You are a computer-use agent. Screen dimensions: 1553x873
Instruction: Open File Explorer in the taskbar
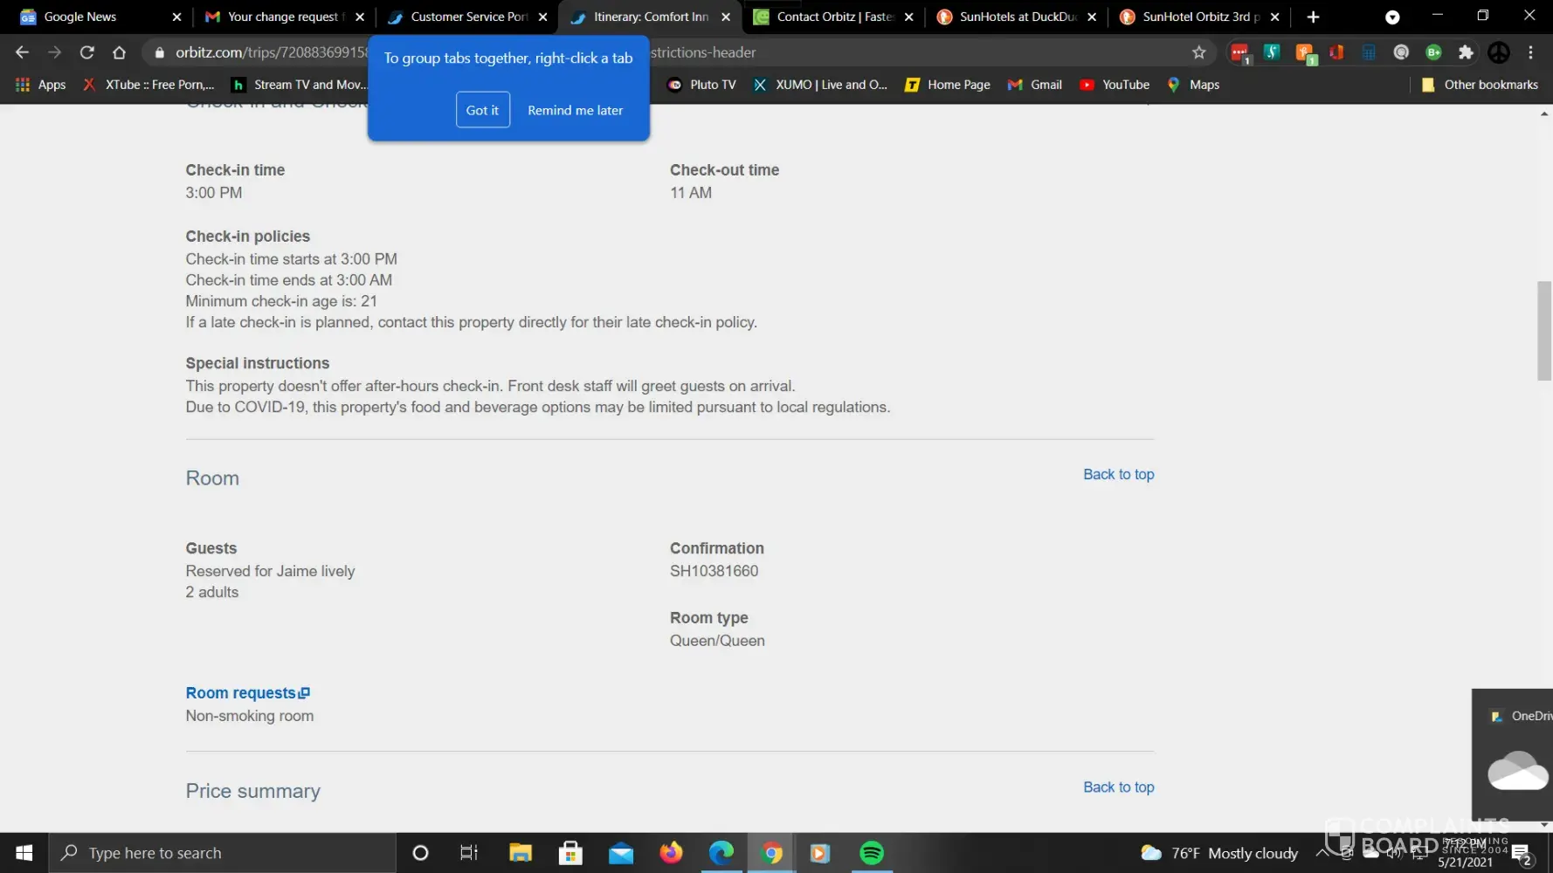521,853
